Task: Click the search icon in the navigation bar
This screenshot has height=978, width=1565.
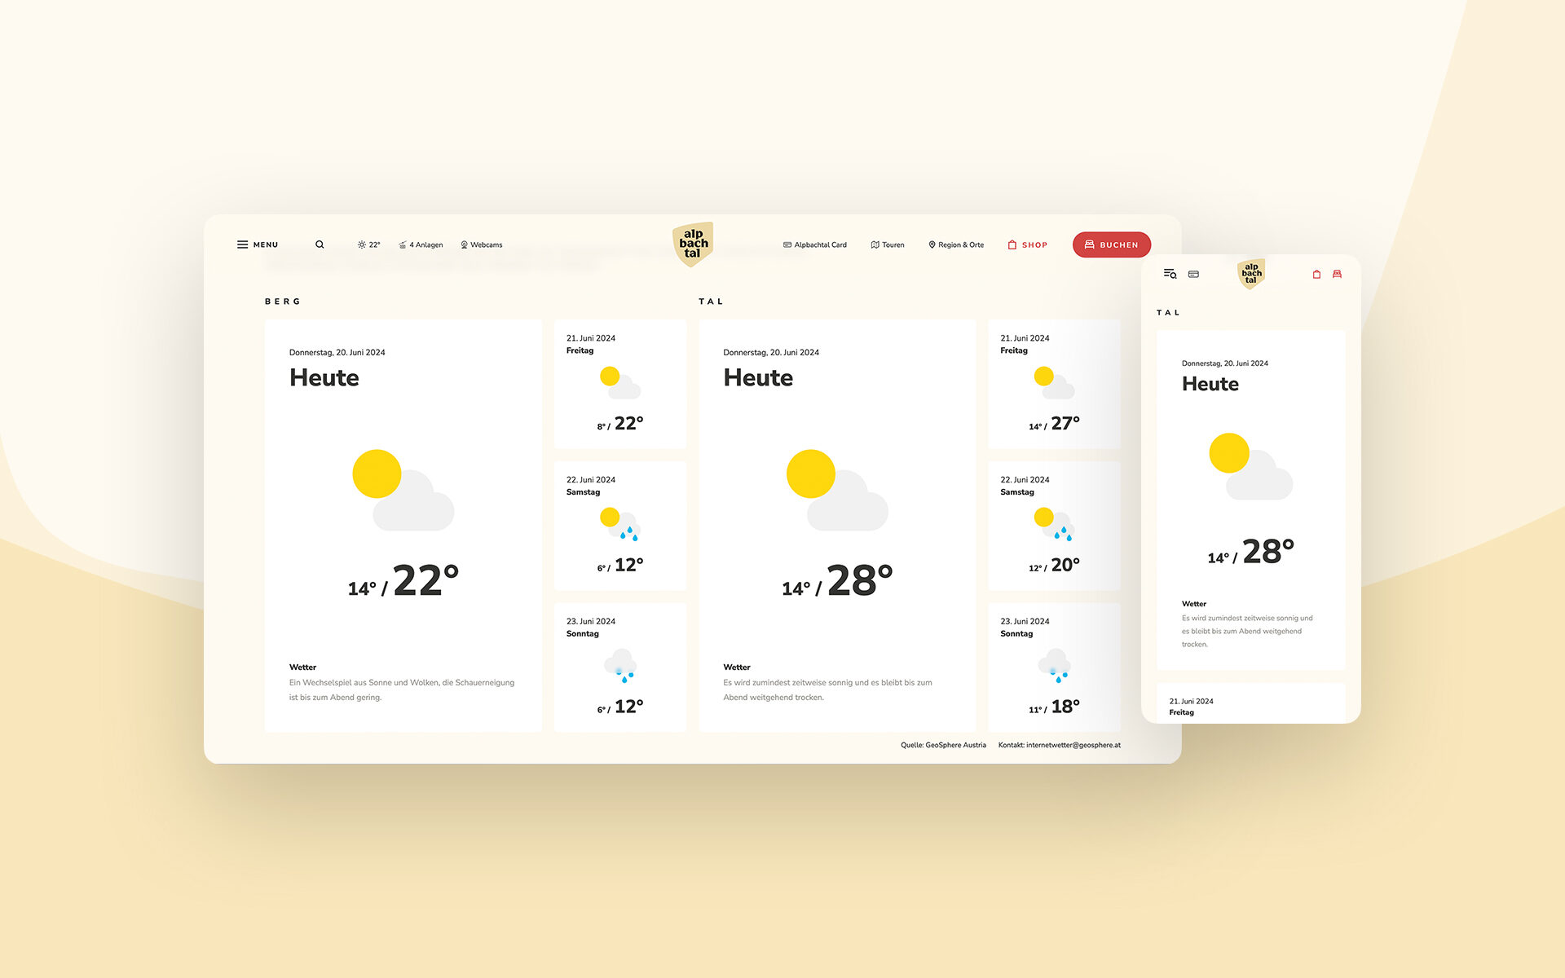Action: pyautogui.click(x=318, y=244)
